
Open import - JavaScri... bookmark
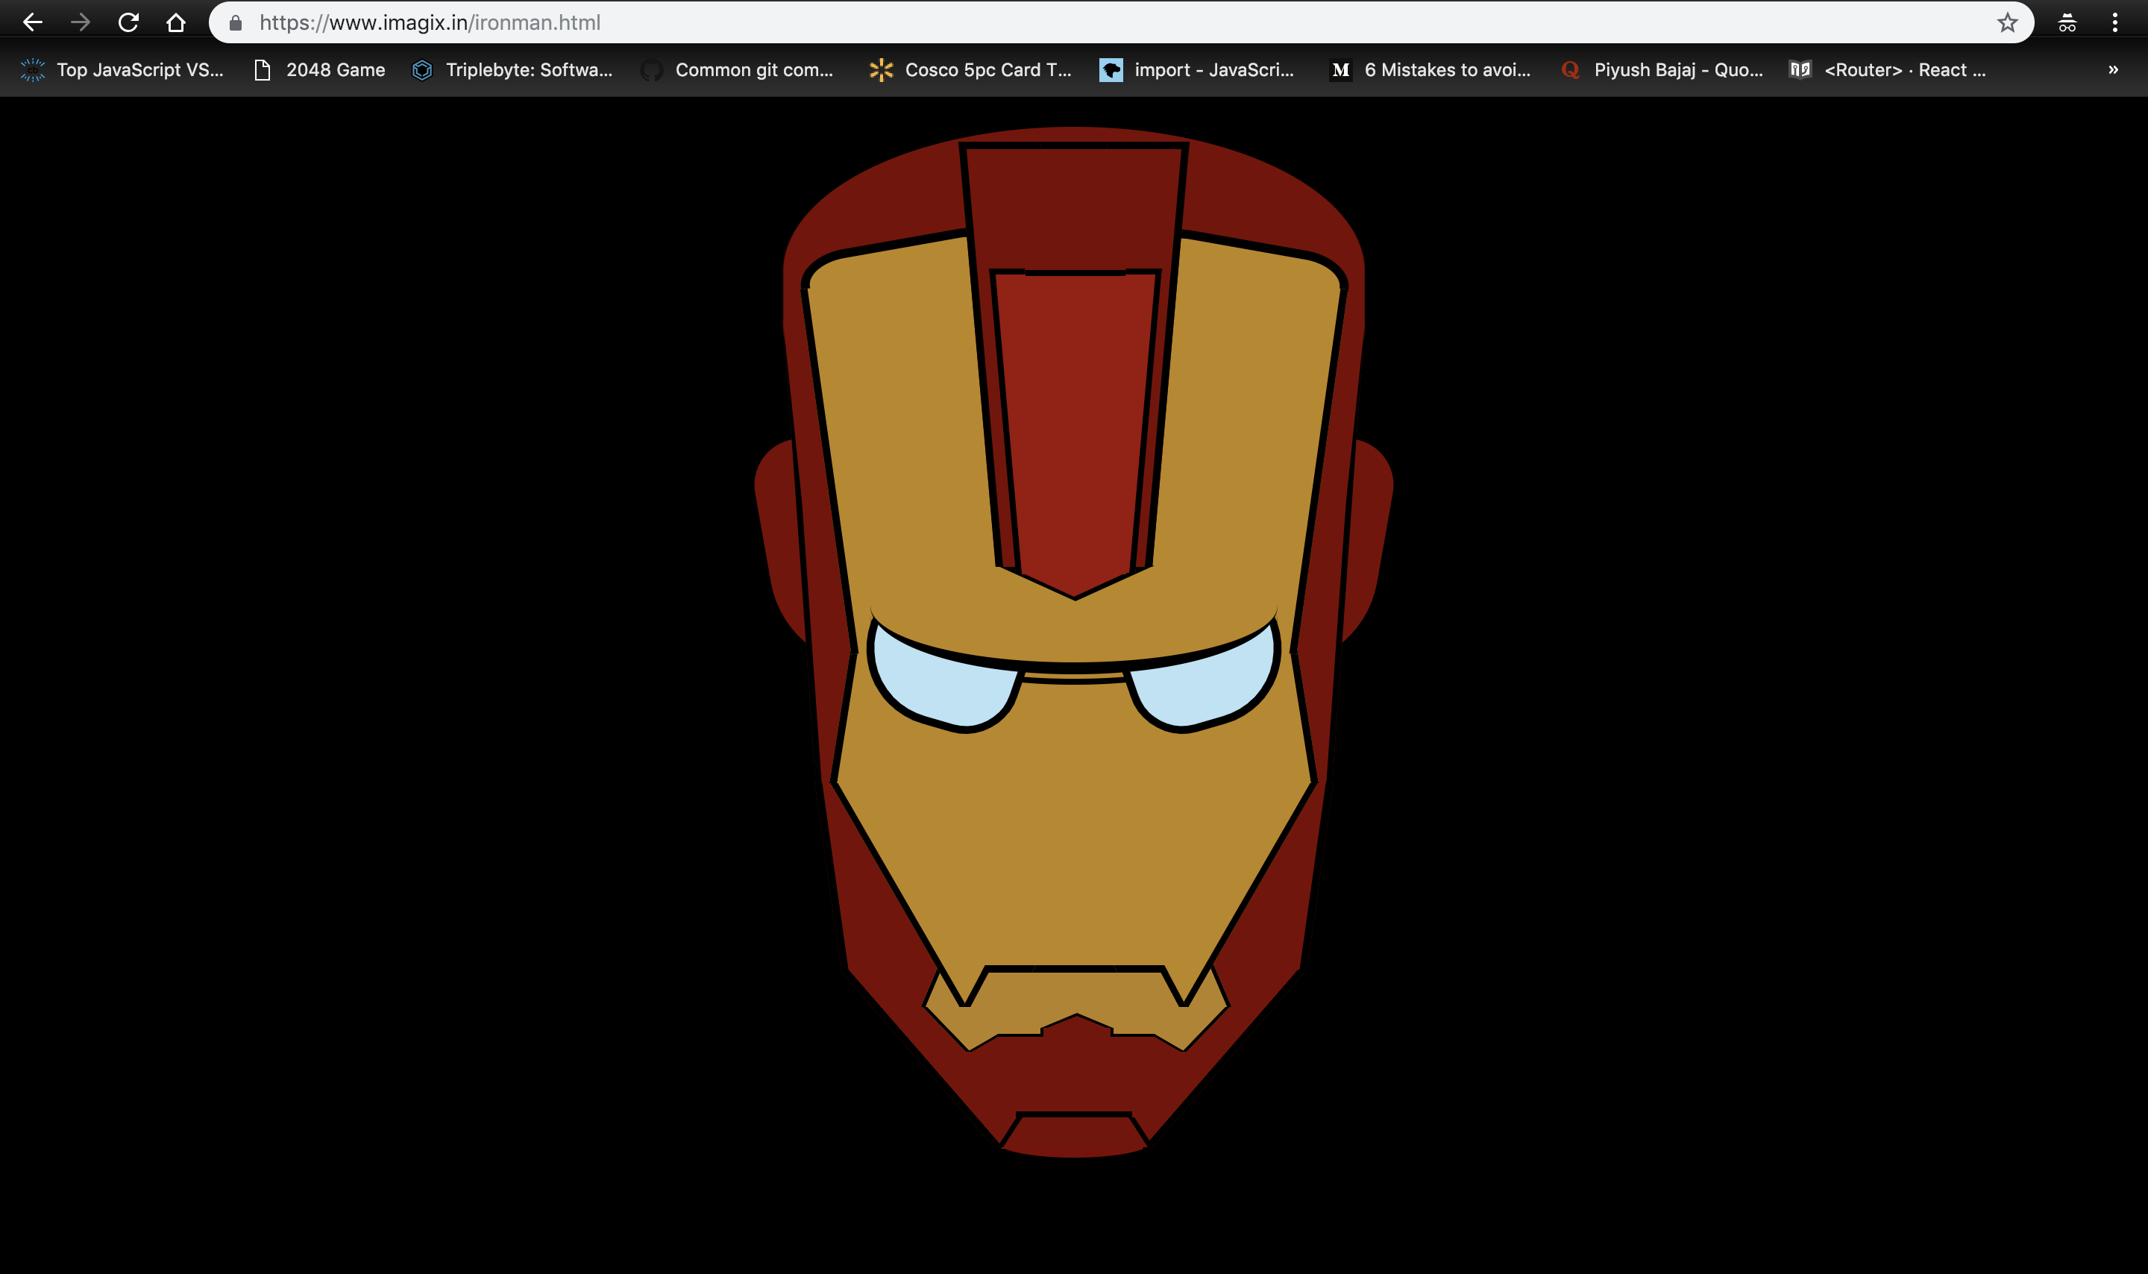coord(1197,70)
